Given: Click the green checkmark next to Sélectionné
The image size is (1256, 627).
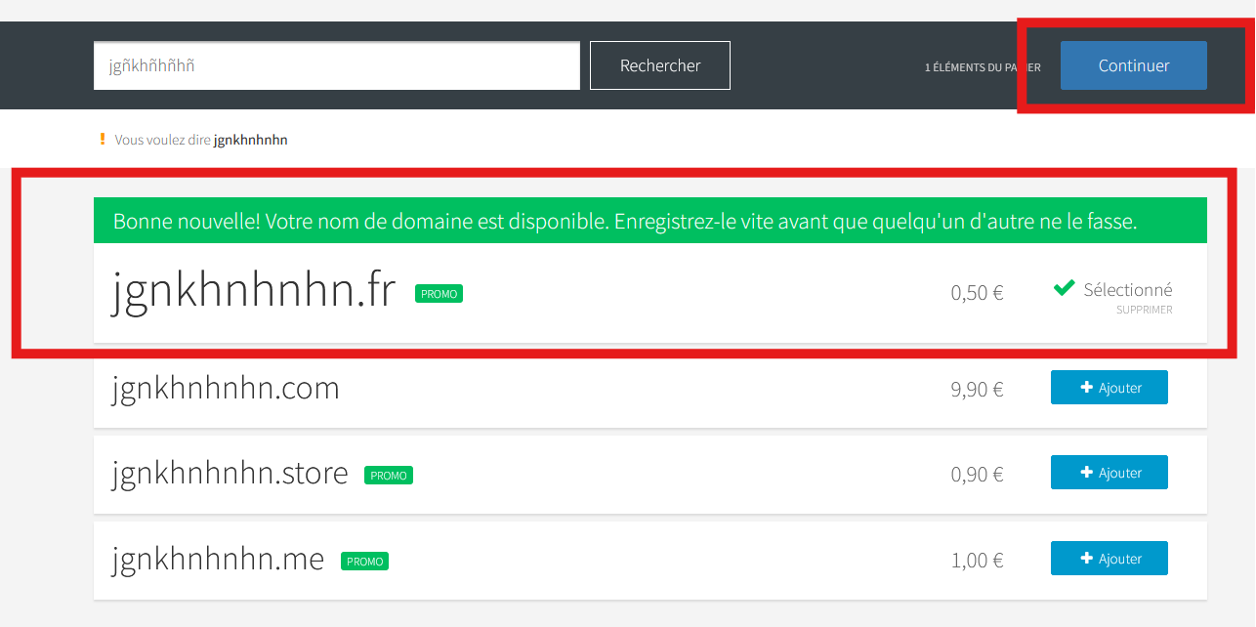Looking at the screenshot, I should (1065, 289).
